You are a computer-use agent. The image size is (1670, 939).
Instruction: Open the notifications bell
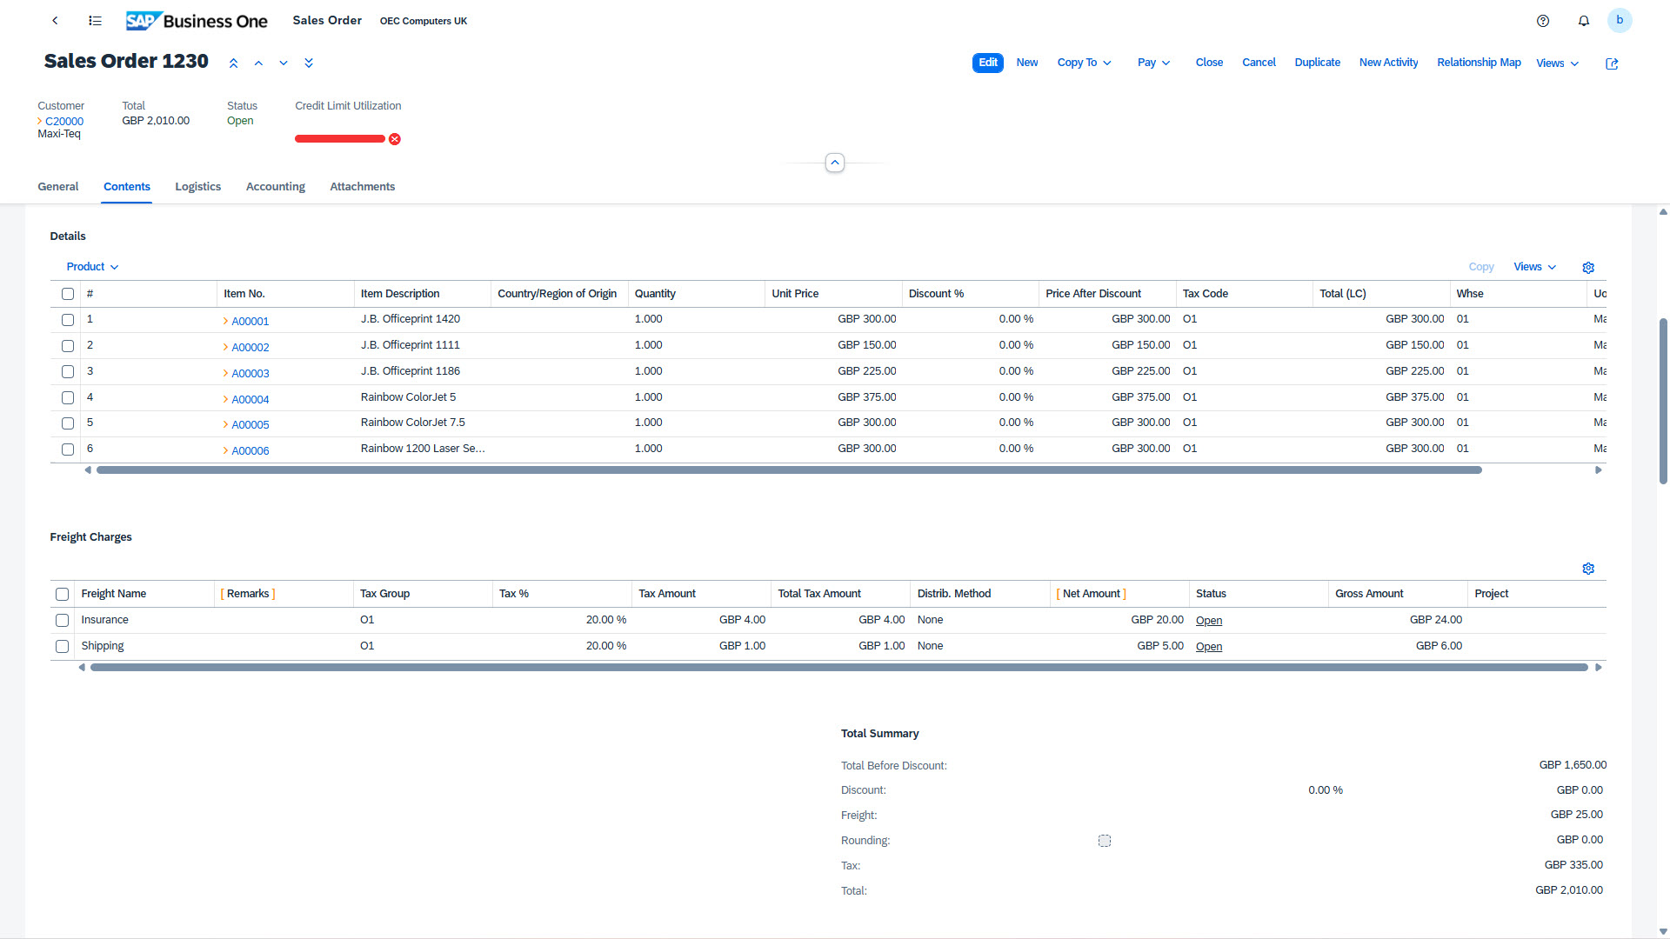coord(1584,21)
